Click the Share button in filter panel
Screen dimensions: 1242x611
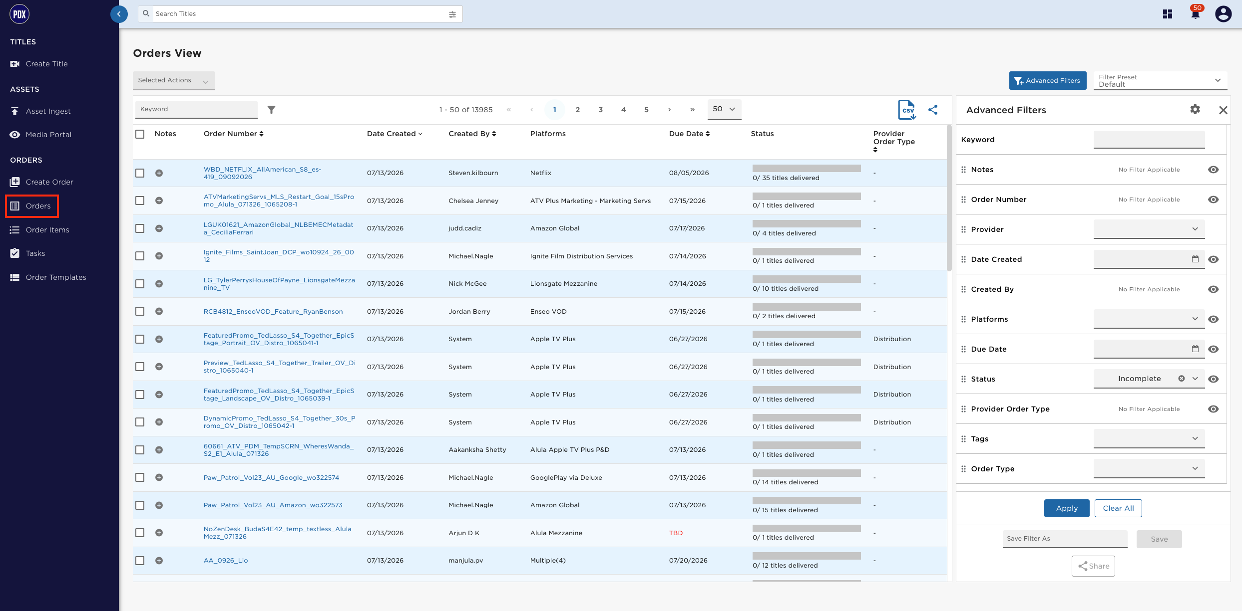point(1093,566)
